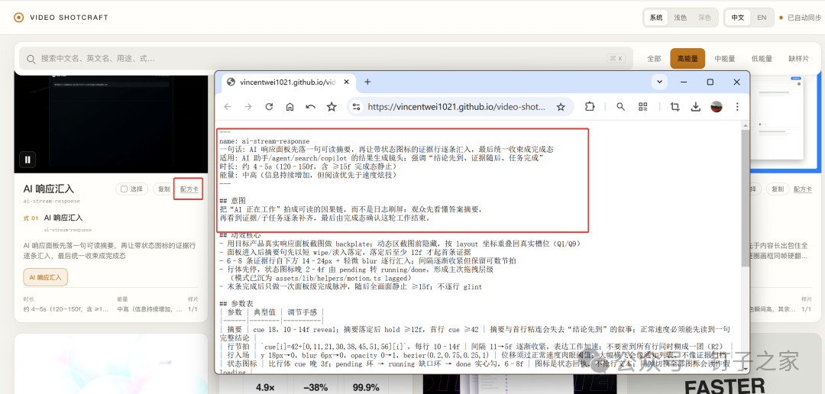825x394 pixels.
Task: Click the '## 参数表' heading
Action: pyautogui.click(x=236, y=304)
